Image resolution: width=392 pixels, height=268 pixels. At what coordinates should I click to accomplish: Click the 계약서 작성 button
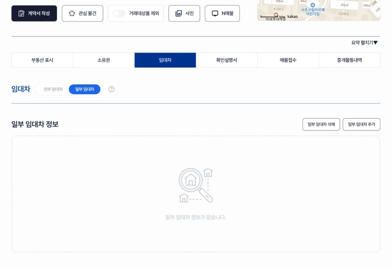tap(34, 13)
